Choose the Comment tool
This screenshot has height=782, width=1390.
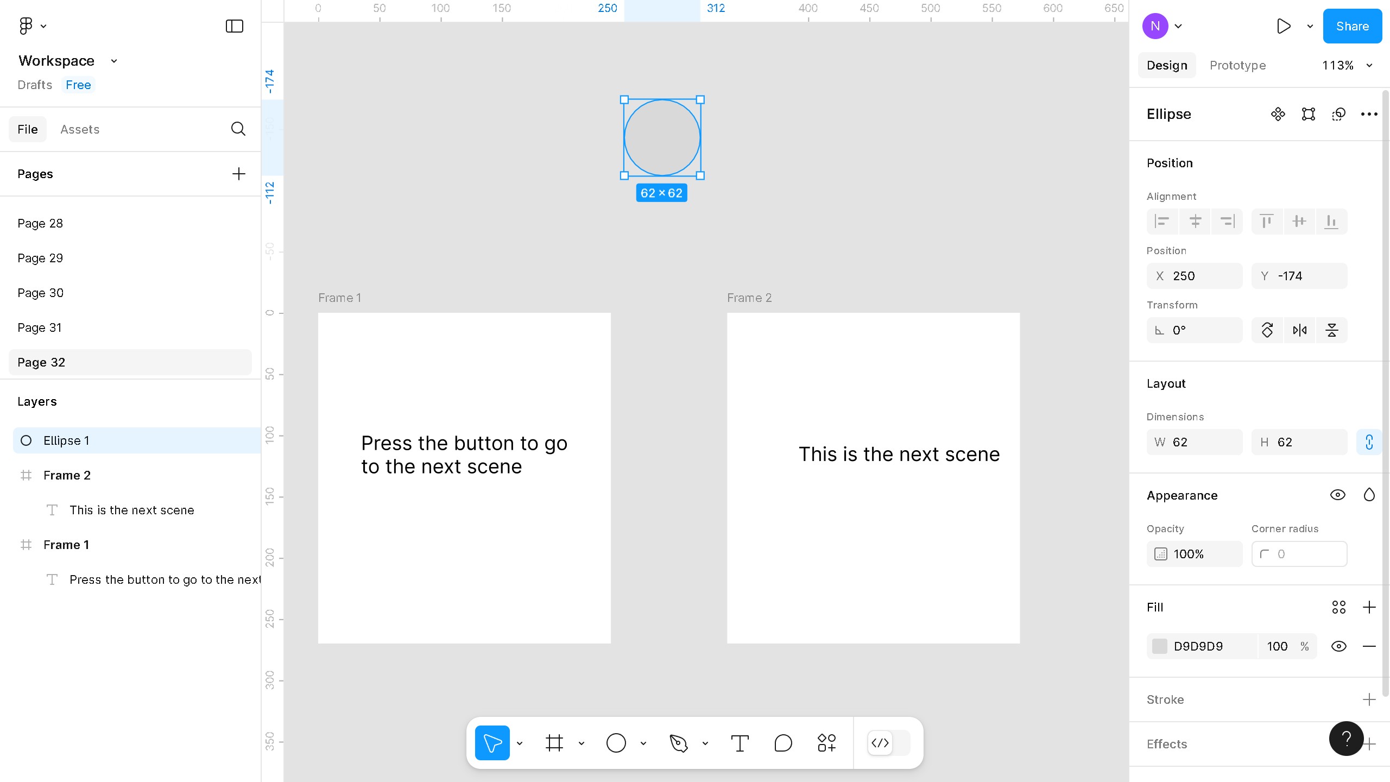(x=783, y=743)
